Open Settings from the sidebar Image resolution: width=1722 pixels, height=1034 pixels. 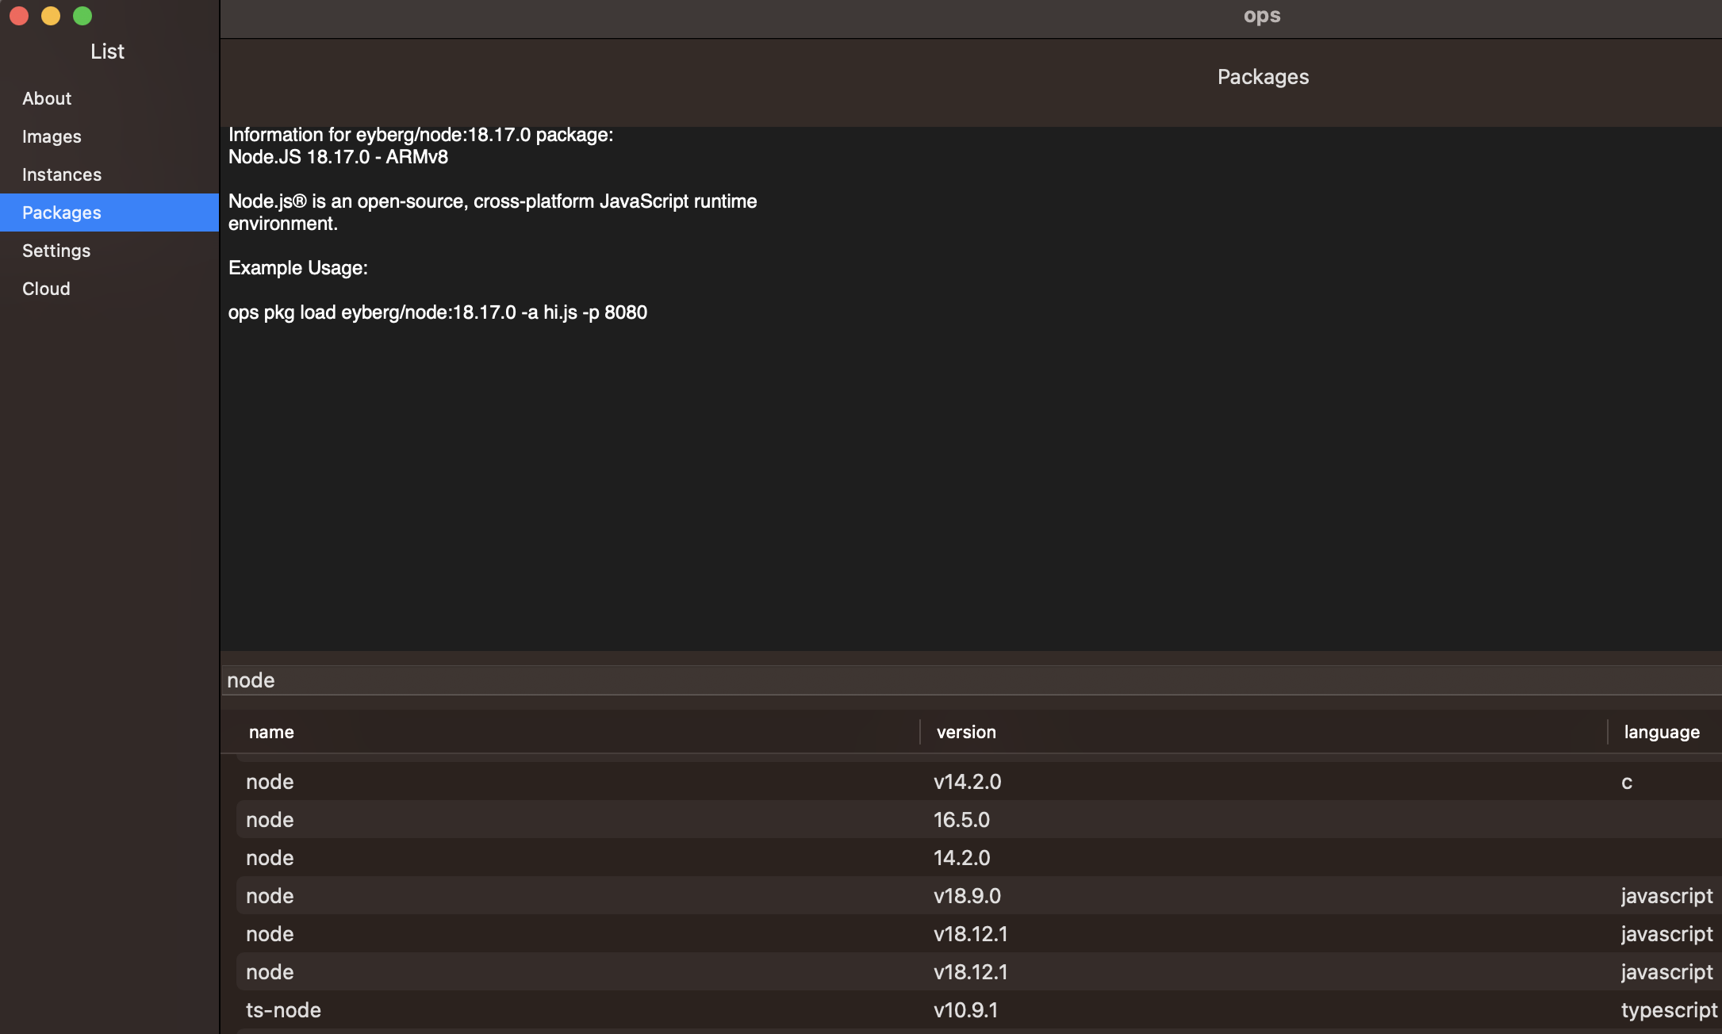(109, 251)
